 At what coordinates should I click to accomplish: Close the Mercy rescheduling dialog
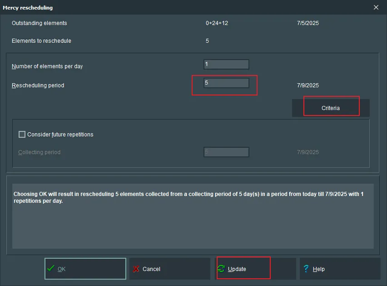(376, 7)
